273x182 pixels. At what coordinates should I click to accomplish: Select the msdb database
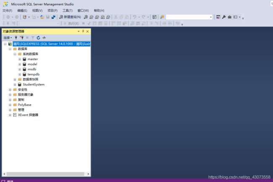pyautogui.click(x=32, y=69)
